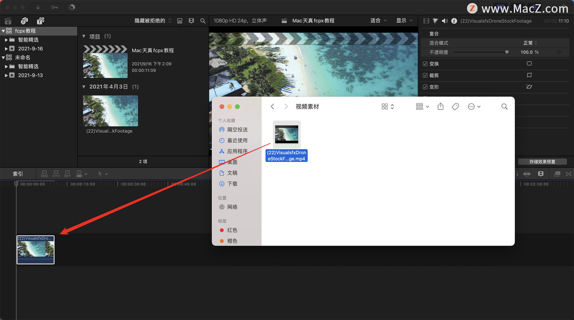Viewport: 574px width, 320px height.
Task: Add opacity keyframe diamond button
Action: point(559,52)
